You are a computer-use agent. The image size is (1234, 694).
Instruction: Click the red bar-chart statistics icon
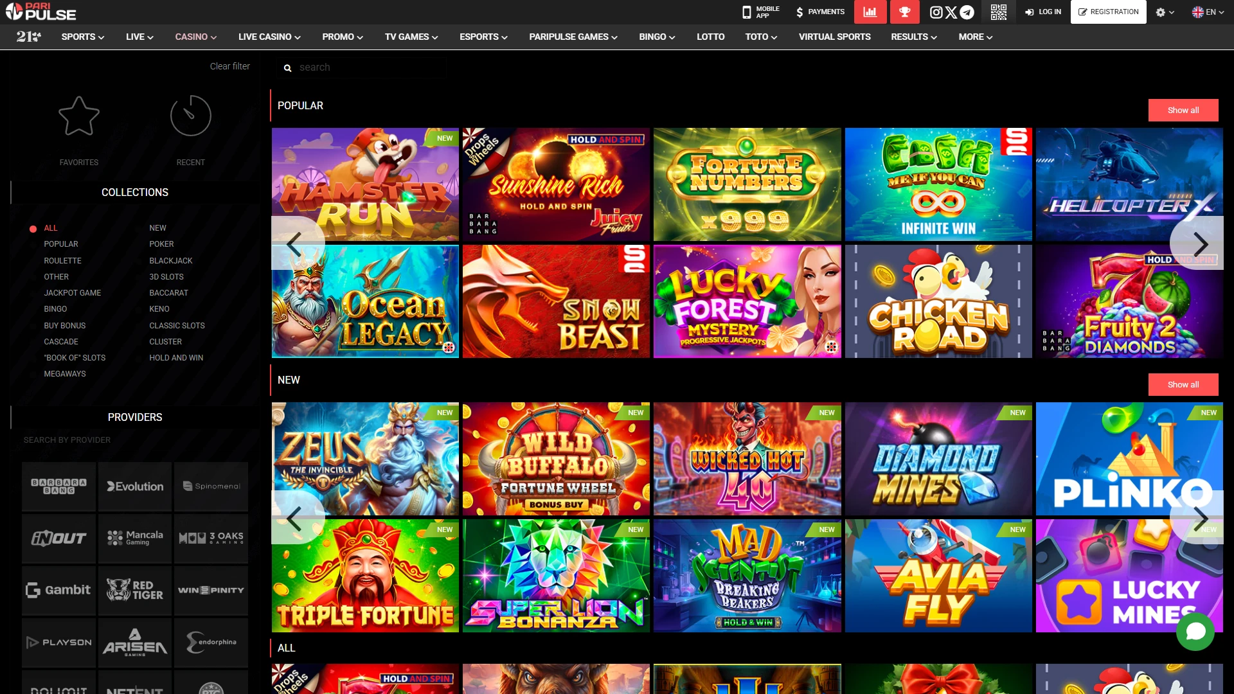coord(870,12)
